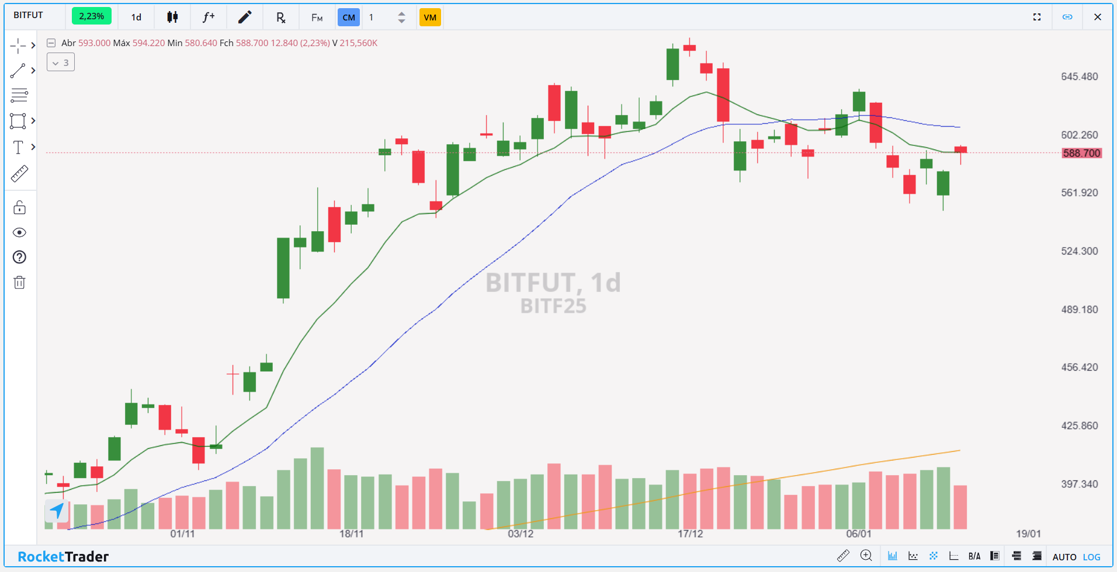The height and width of the screenshot is (572, 1117).
Task: Expand rectangle tool options chevron
Action: (33, 121)
